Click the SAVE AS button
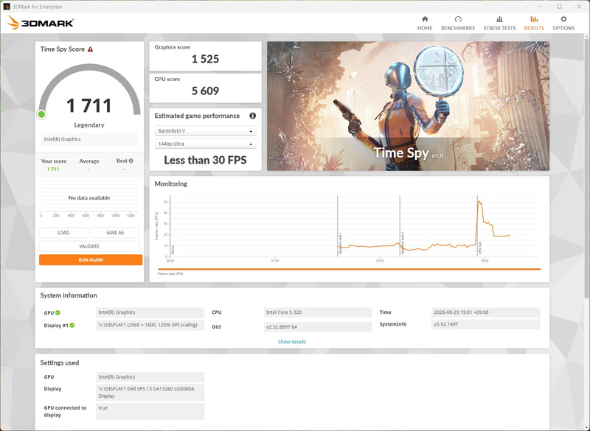590x431 pixels. [x=115, y=233]
